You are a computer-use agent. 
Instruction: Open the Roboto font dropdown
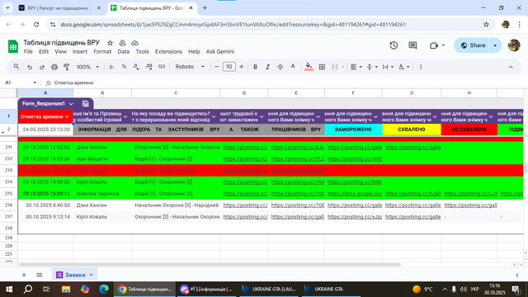pos(190,67)
